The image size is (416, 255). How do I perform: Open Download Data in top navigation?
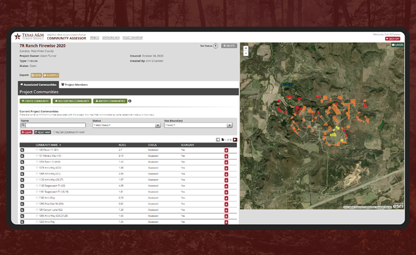point(111,38)
